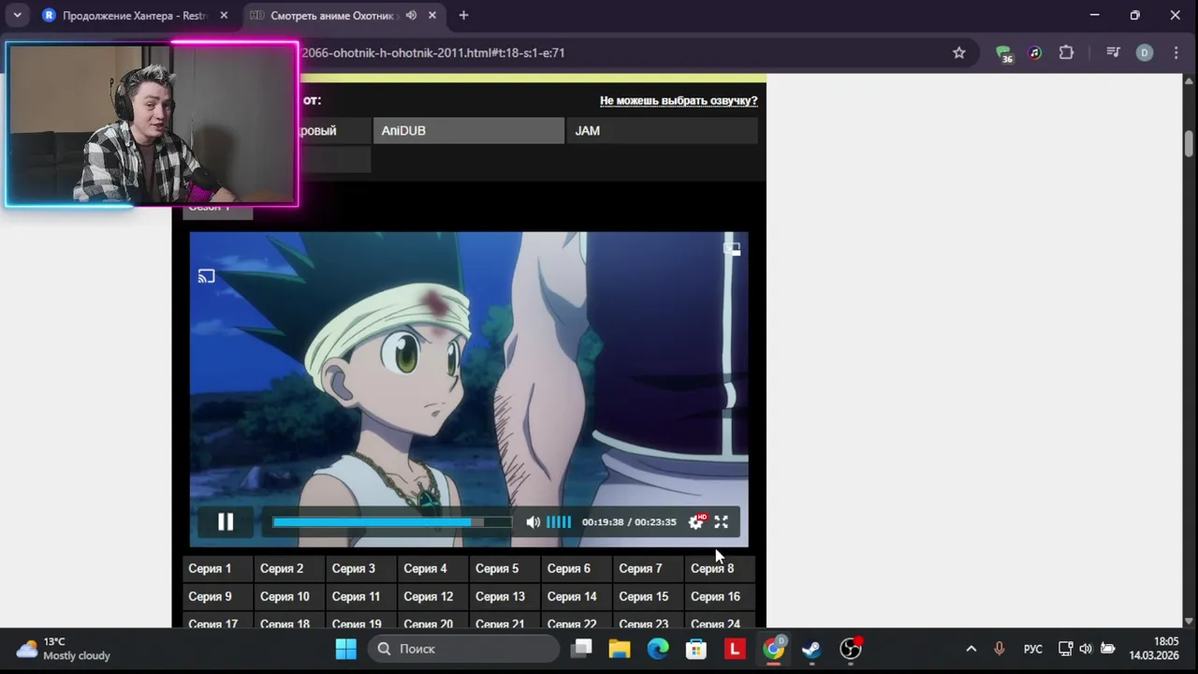Screen dimensions: 1198x674
Task: Select the Смотреть аниме Охотник tab
Action: (334, 15)
